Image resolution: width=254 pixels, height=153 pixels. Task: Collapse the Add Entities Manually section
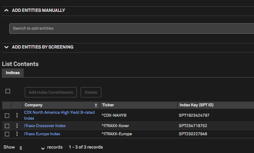(x=6, y=10)
